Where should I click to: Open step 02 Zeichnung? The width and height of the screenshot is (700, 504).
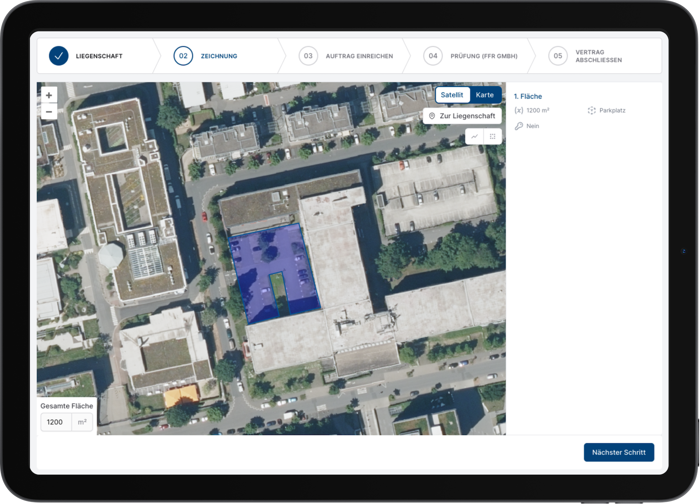[x=206, y=56]
